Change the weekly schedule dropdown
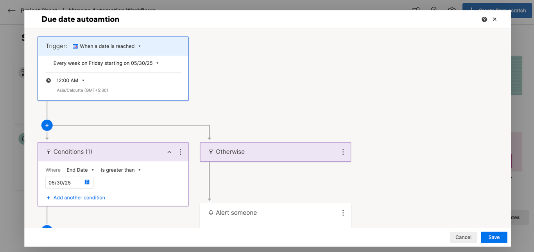The image size is (534, 252). click(106, 63)
